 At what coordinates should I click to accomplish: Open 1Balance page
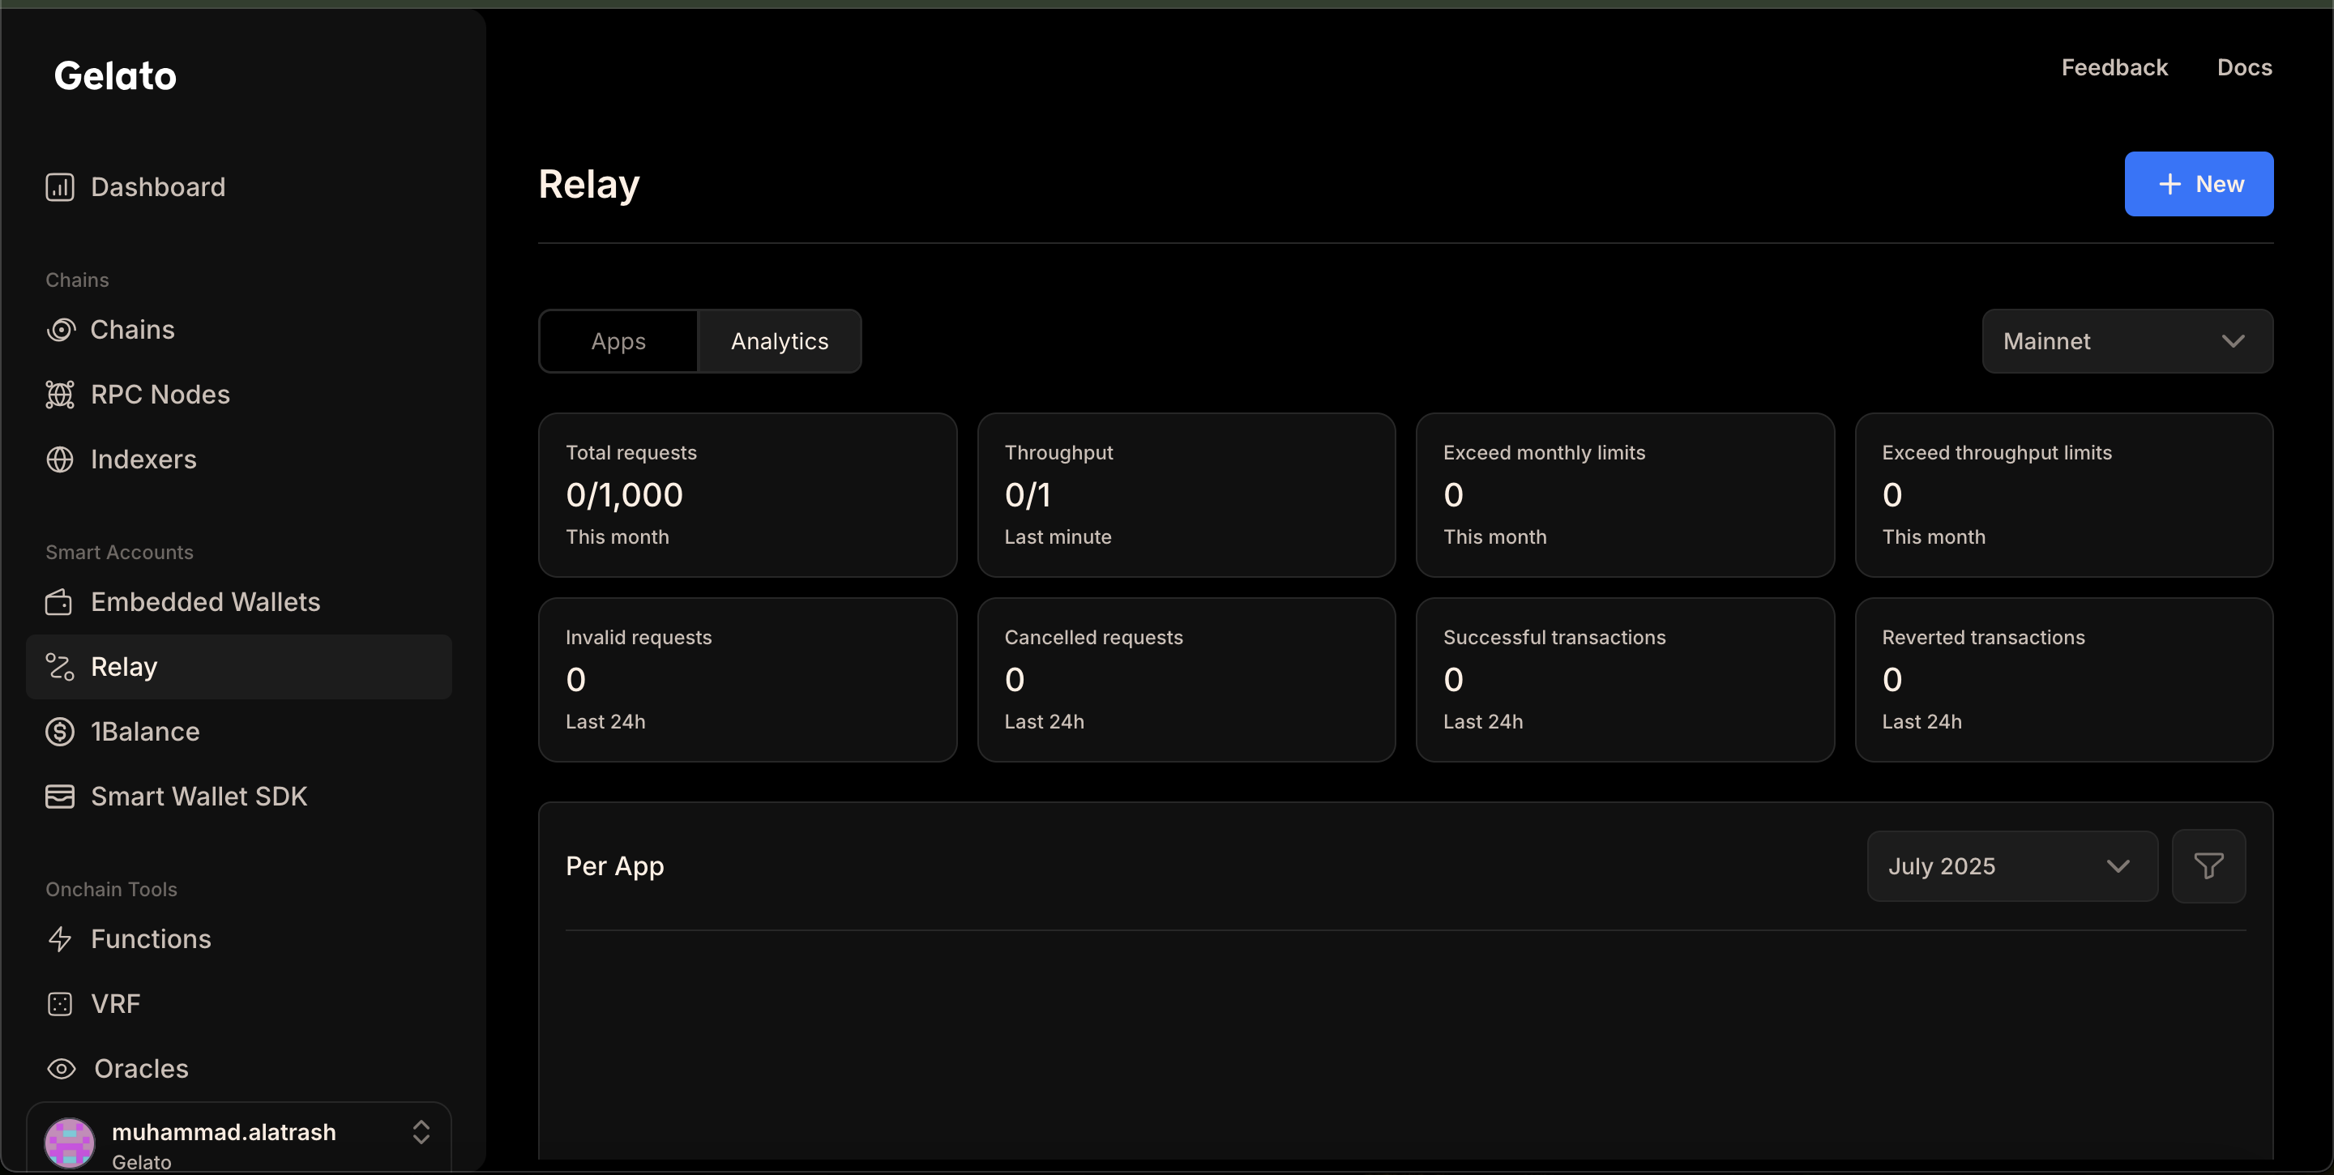point(239,732)
